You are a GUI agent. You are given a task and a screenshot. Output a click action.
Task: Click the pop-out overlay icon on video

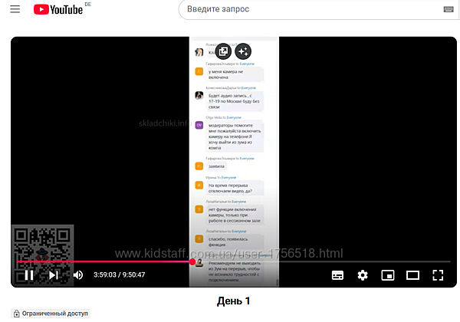click(x=223, y=51)
